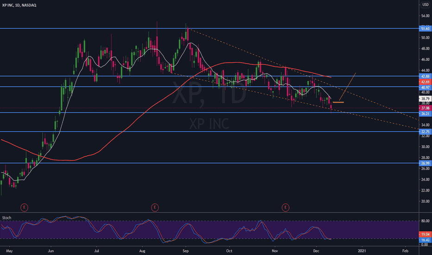Image resolution: width=432 pixels, height=255 pixels.
Task: Click the USD currency label
Action: click(426, 5)
